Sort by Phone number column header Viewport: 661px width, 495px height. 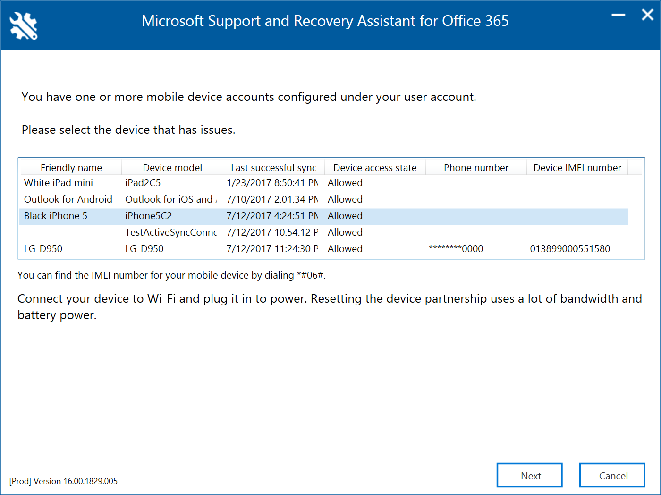476,168
